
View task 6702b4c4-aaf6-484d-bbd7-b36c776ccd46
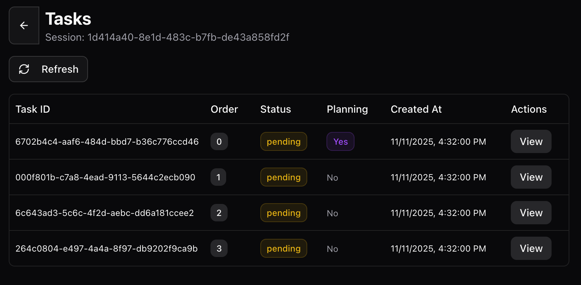click(x=531, y=141)
